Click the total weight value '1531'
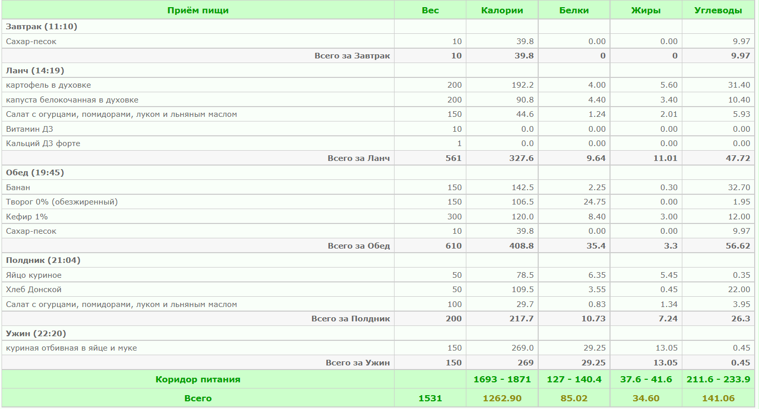Screen dimensions: 767x409 (430, 398)
